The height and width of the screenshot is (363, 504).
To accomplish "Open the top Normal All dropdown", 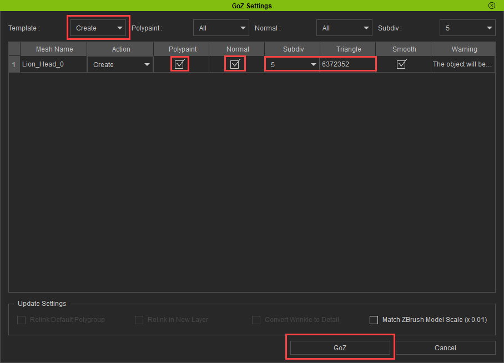I will [344, 28].
